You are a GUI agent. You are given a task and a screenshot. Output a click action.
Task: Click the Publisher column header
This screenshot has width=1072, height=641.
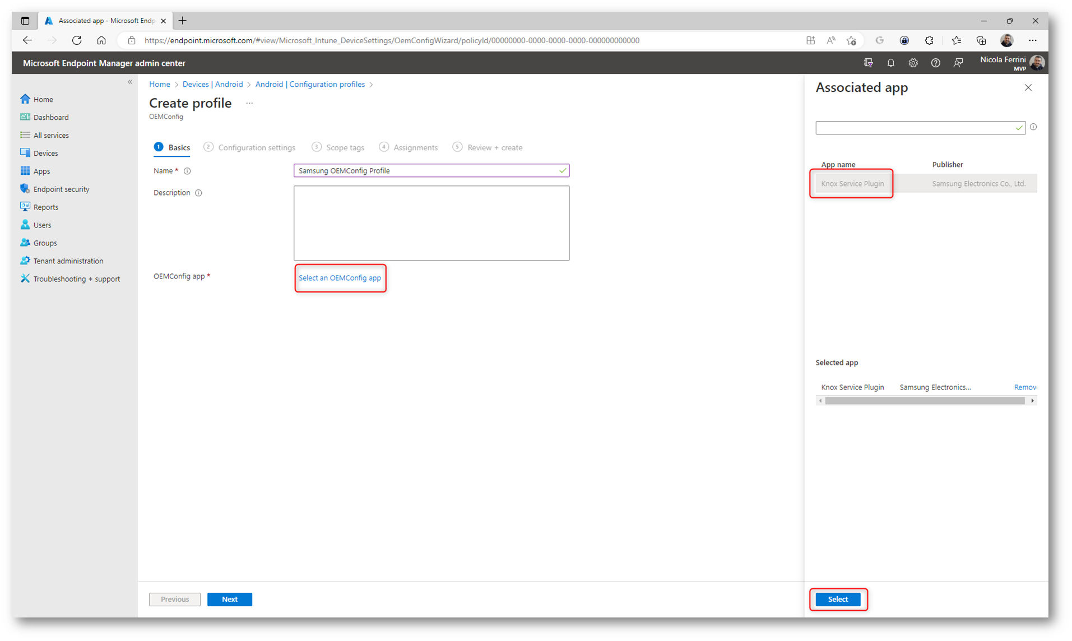[948, 165]
